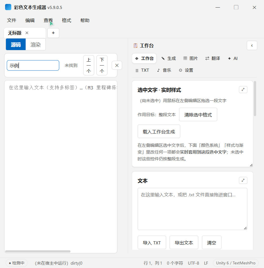The height and width of the screenshot is (268, 264).
Task: Open the 设置 tab
Action: click(186, 70)
